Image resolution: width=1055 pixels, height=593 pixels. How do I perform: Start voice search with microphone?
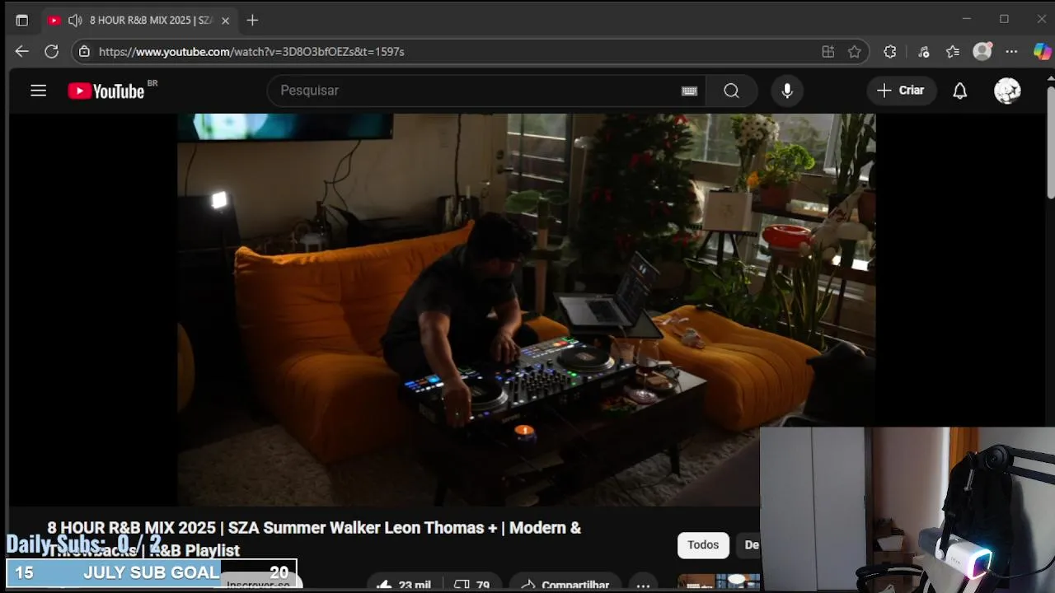[787, 91]
